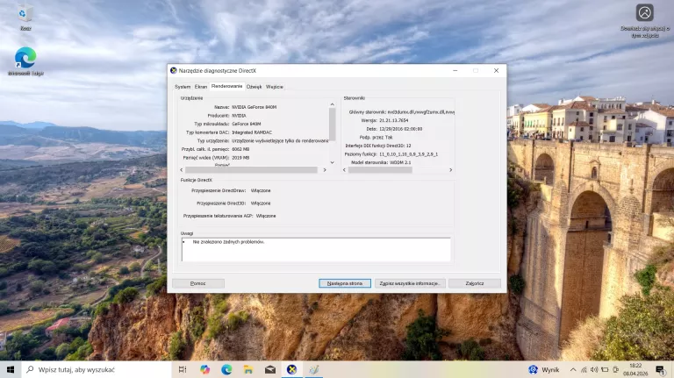Open the Windows Start menu
Screen dimensions: 674x378
pyautogui.click(x=11, y=369)
